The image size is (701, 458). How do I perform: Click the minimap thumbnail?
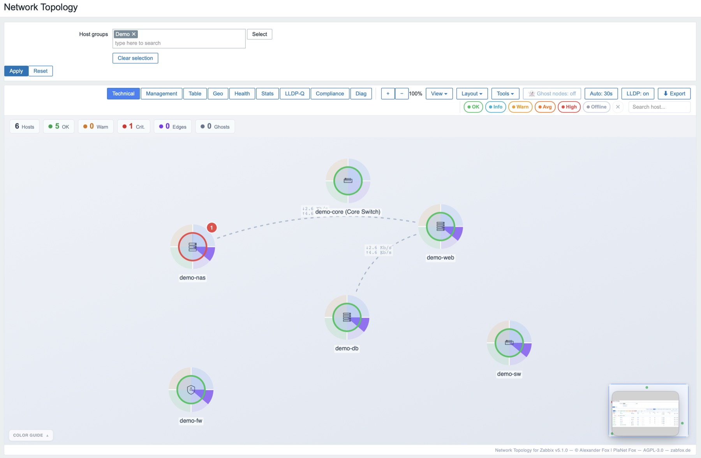(648, 411)
